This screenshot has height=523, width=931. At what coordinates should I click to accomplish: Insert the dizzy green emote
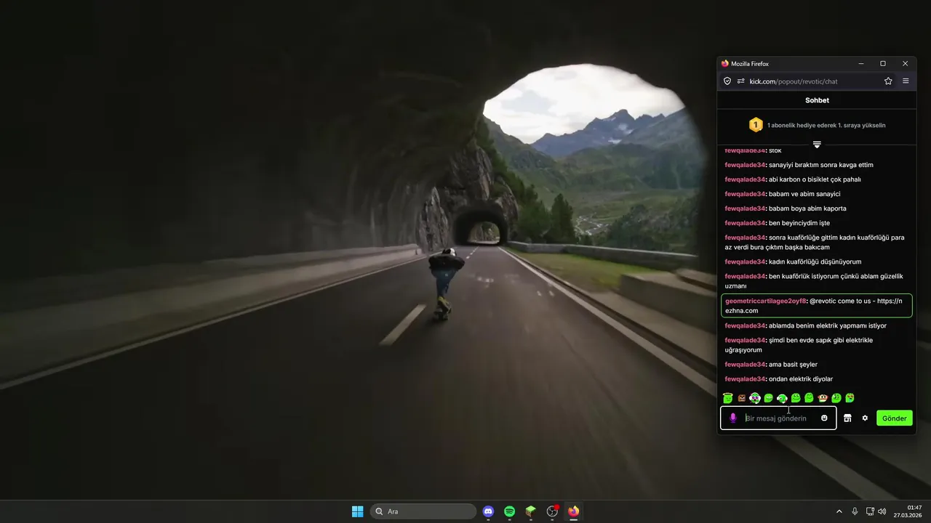coord(836,398)
